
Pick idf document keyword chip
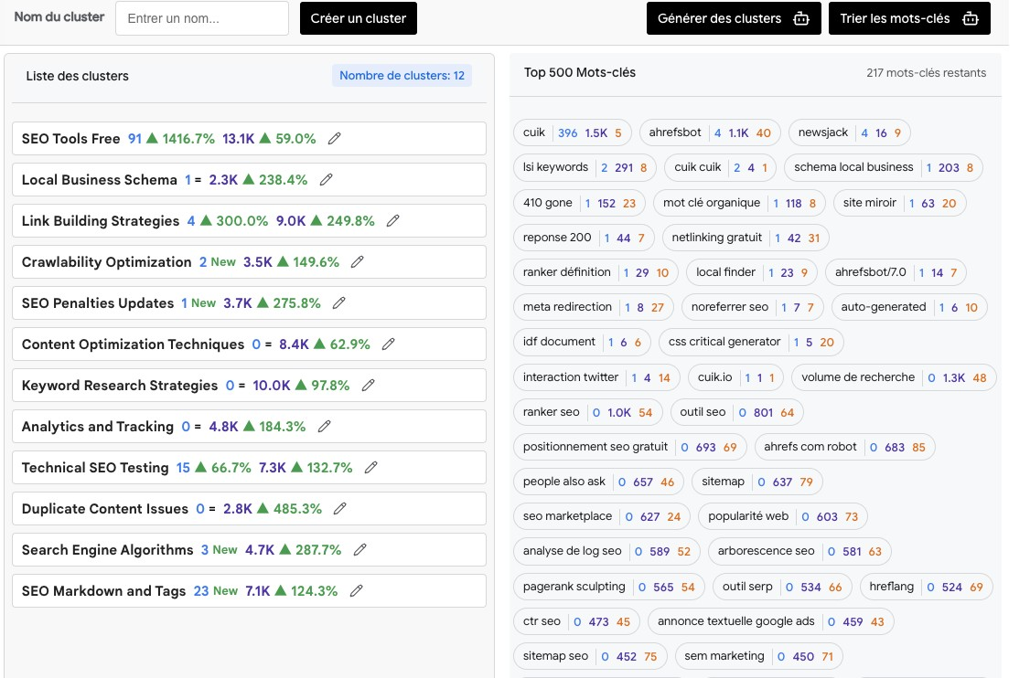coord(582,342)
